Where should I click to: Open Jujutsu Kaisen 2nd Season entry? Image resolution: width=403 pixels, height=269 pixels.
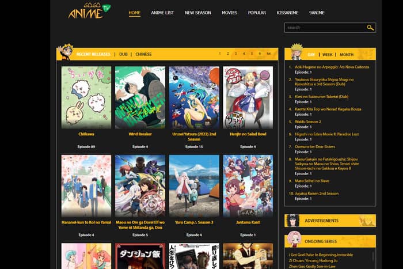pos(317,194)
